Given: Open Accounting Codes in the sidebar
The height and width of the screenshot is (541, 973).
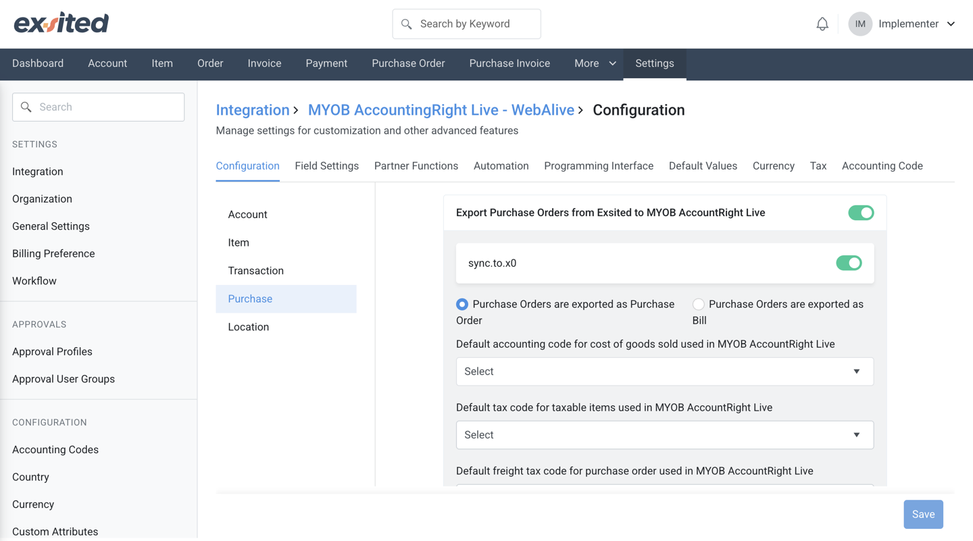Looking at the screenshot, I should pos(55,450).
